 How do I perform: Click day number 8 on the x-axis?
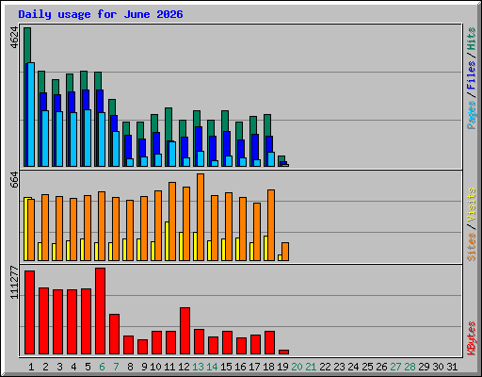pyautogui.click(x=130, y=367)
